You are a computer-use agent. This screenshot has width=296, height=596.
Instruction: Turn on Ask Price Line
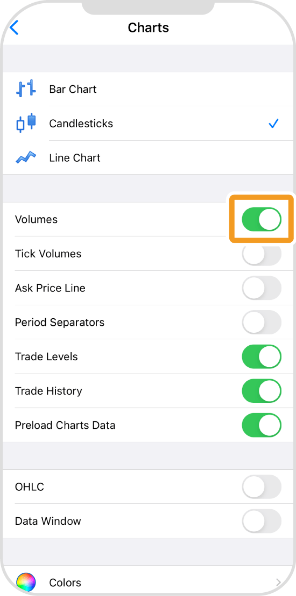pyautogui.click(x=262, y=287)
